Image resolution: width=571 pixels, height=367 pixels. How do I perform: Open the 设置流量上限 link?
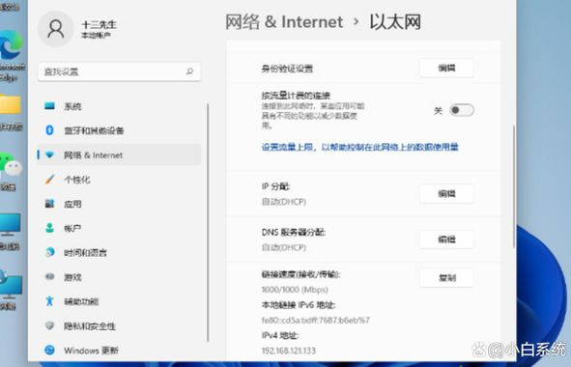coord(359,147)
